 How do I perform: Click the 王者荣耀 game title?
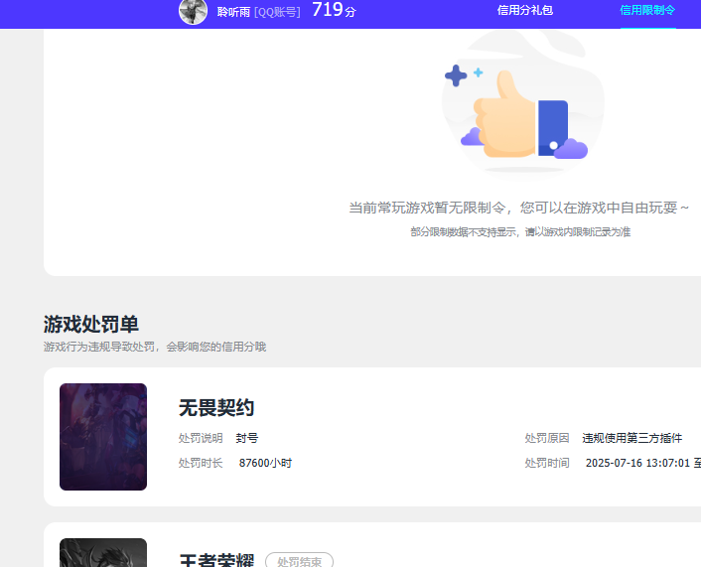[x=216, y=560]
